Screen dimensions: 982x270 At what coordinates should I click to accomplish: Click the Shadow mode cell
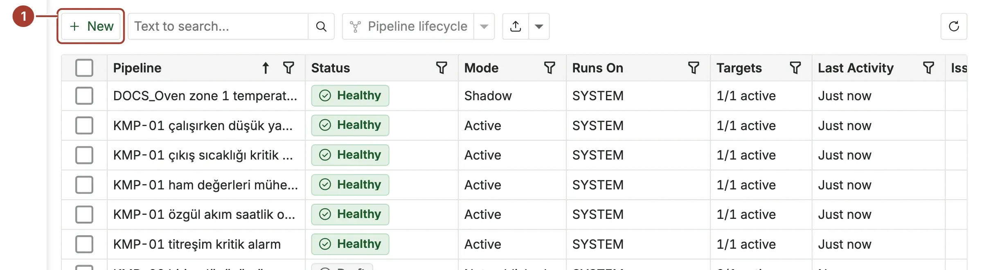point(488,96)
